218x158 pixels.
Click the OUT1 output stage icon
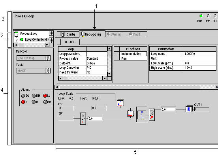tap(189, 109)
